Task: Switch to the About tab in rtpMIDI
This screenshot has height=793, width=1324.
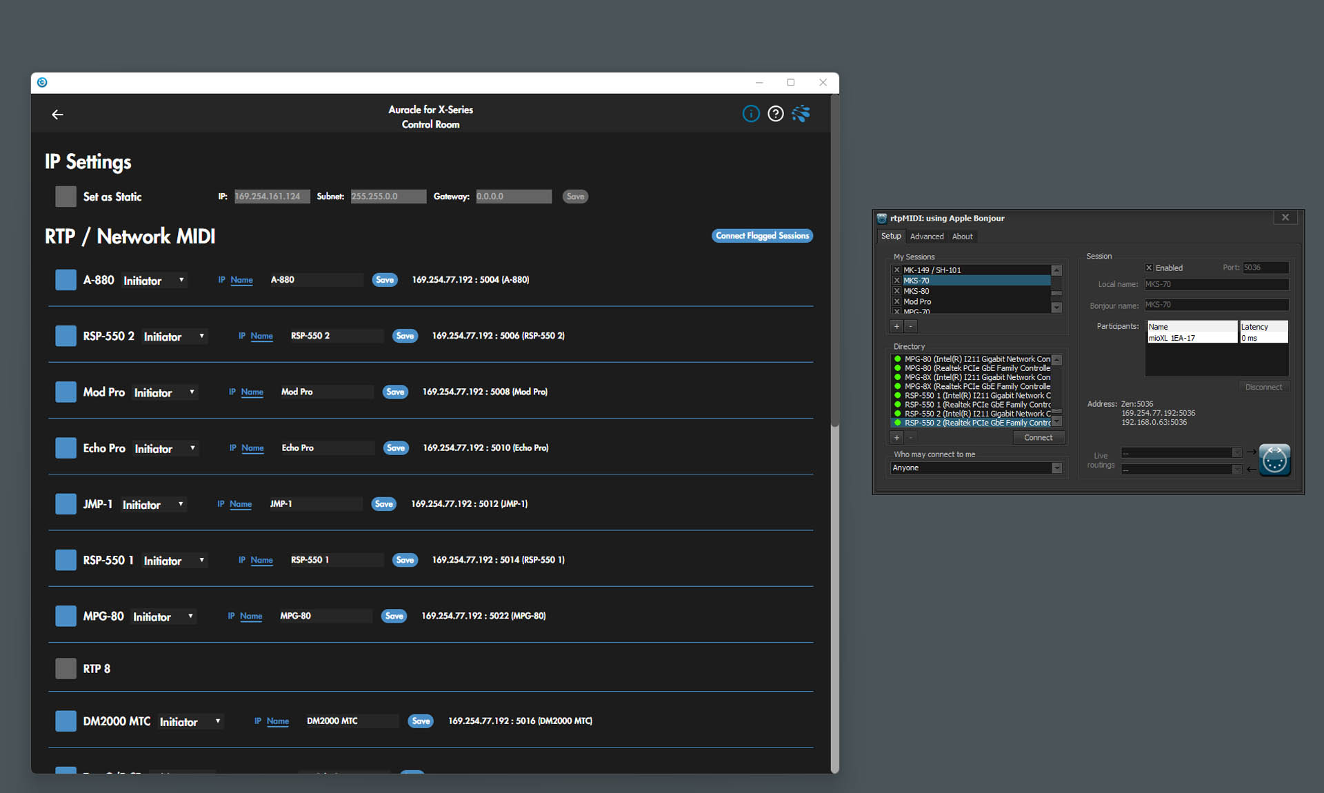Action: pos(962,237)
